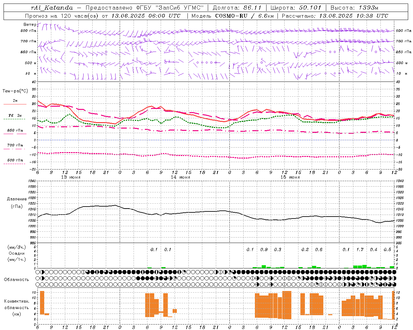Click the 0.2 precipitation amount value
The width and height of the screenshot is (413, 330).
305,250
